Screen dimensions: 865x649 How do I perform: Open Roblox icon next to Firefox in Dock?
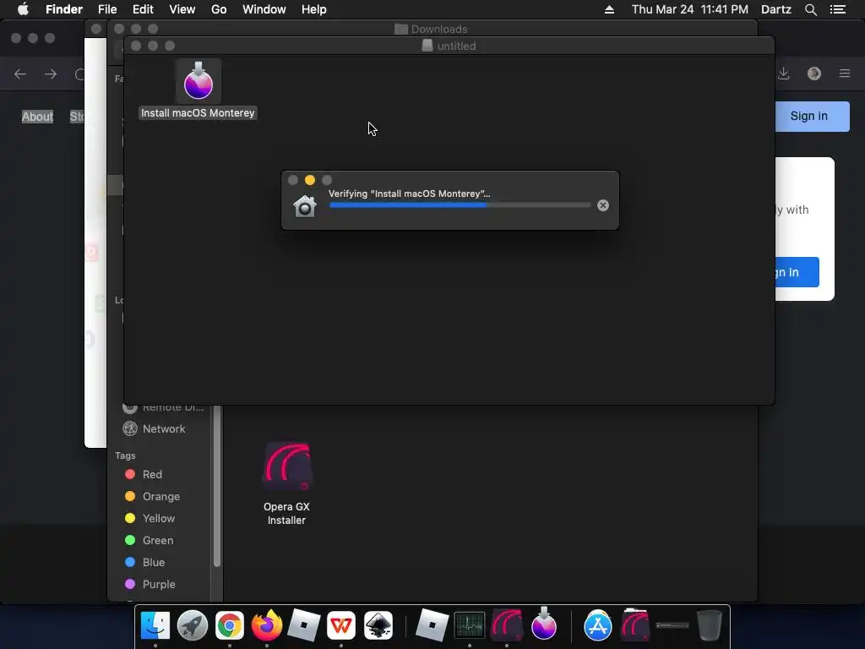[x=304, y=625]
